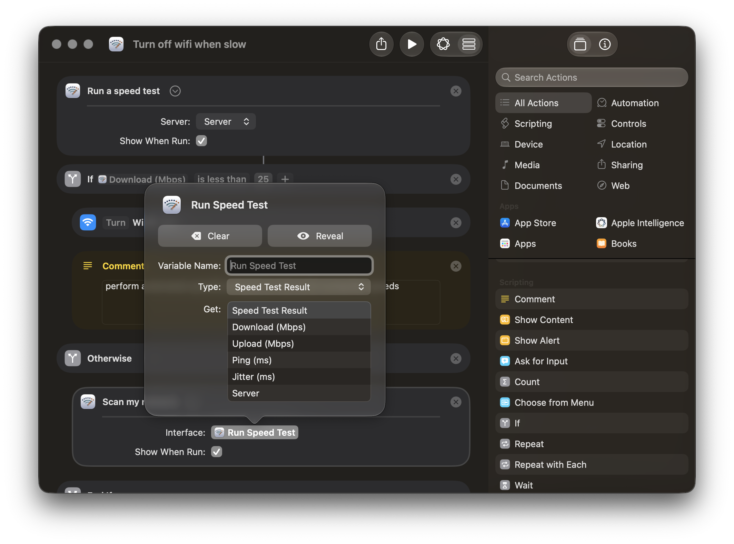Click the Reveal button in popover

pos(320,236)
